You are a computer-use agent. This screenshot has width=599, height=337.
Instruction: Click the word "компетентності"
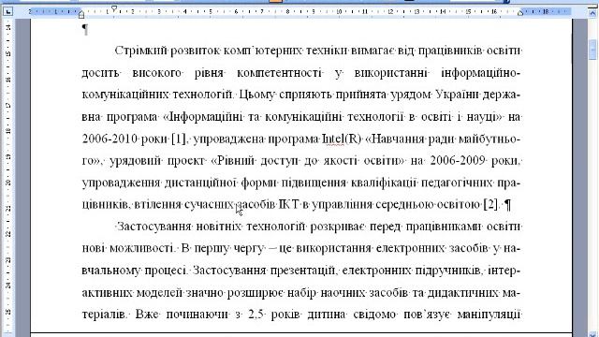click(x=279, y=73)
